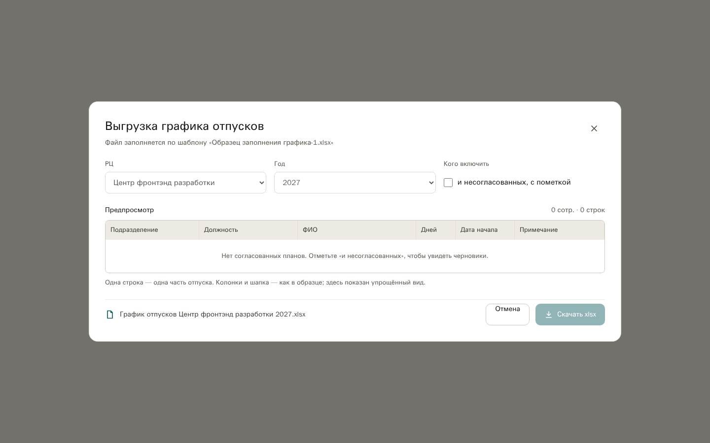Click the «Нет согласованных планов» empty-state message
Image resolution: width=710 pixels, height=443 pixels.
click(355, 256)
